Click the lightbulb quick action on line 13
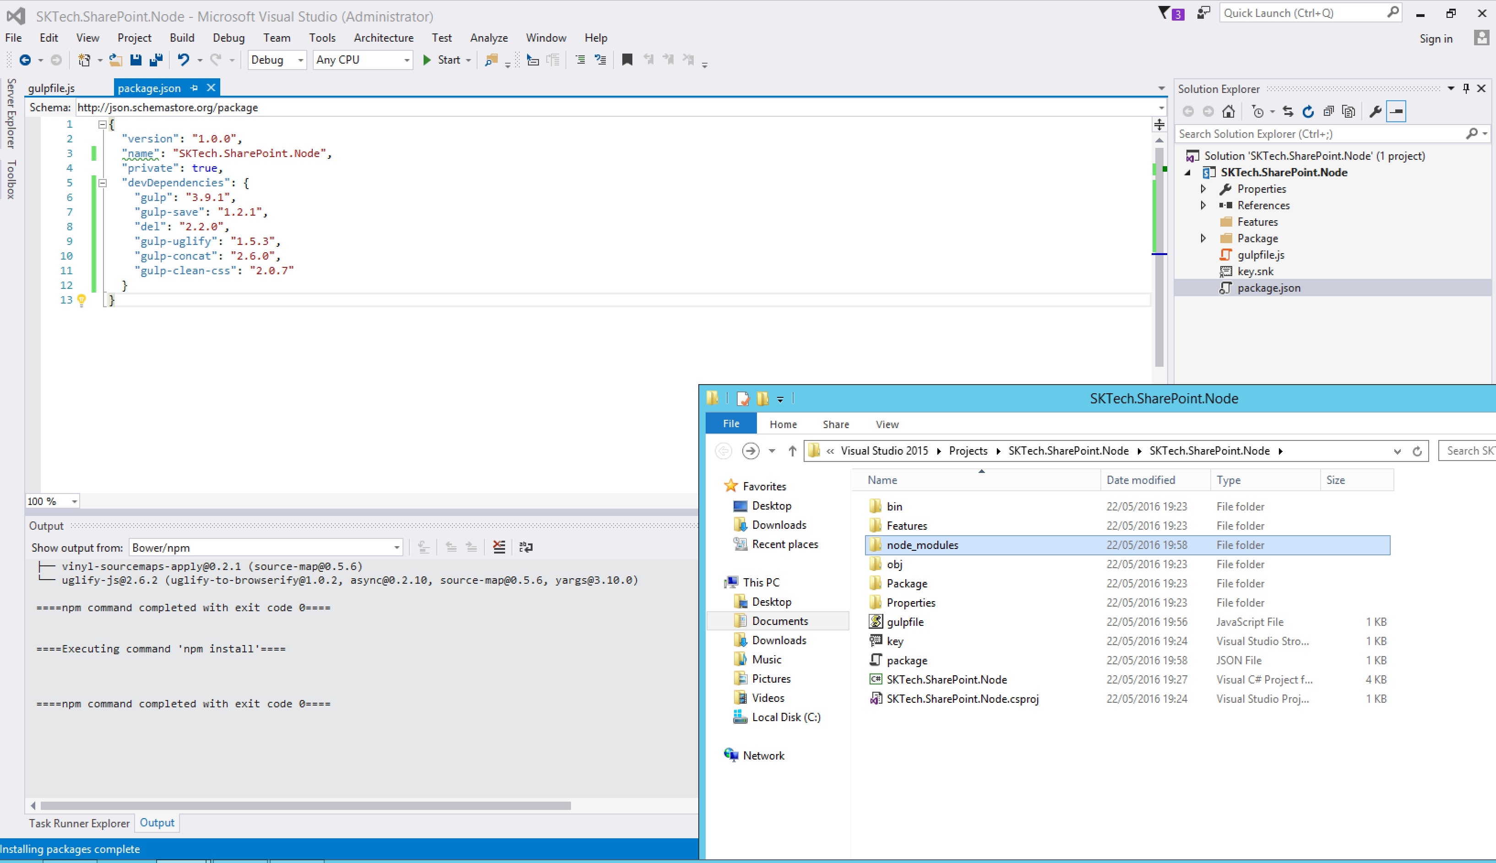1496x863 pixels. tap(82, 300)
